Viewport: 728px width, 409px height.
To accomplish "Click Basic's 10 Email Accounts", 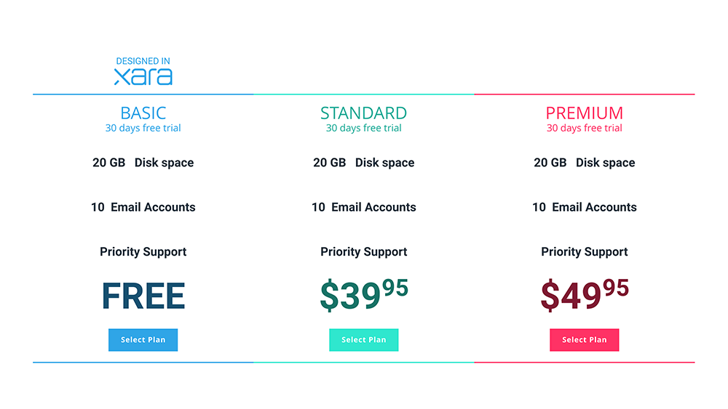I will coord(143,207).
